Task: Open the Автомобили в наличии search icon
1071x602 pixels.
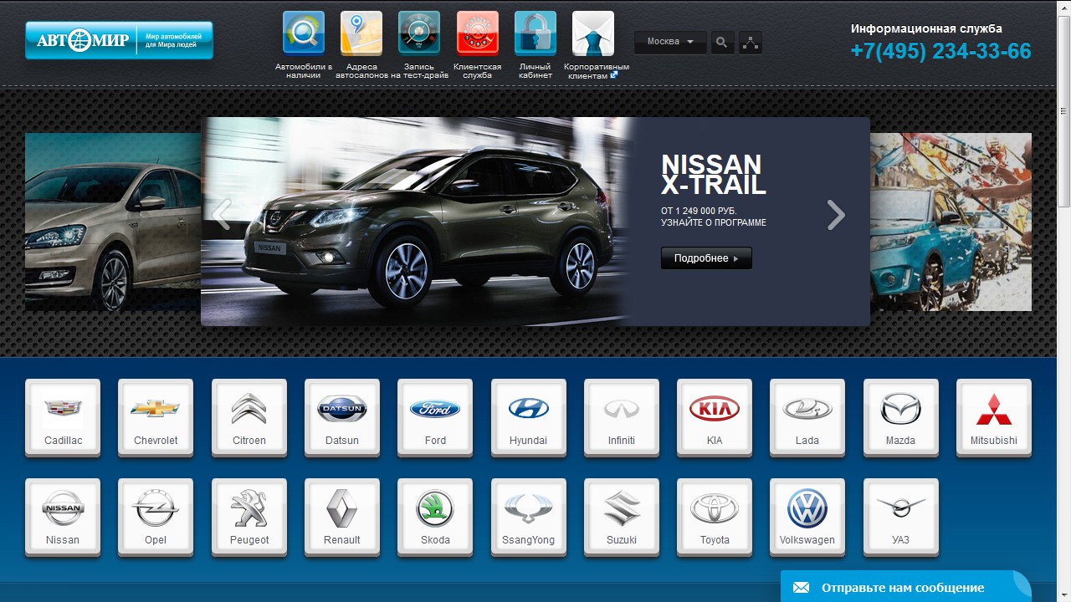Action: (304, 33)
